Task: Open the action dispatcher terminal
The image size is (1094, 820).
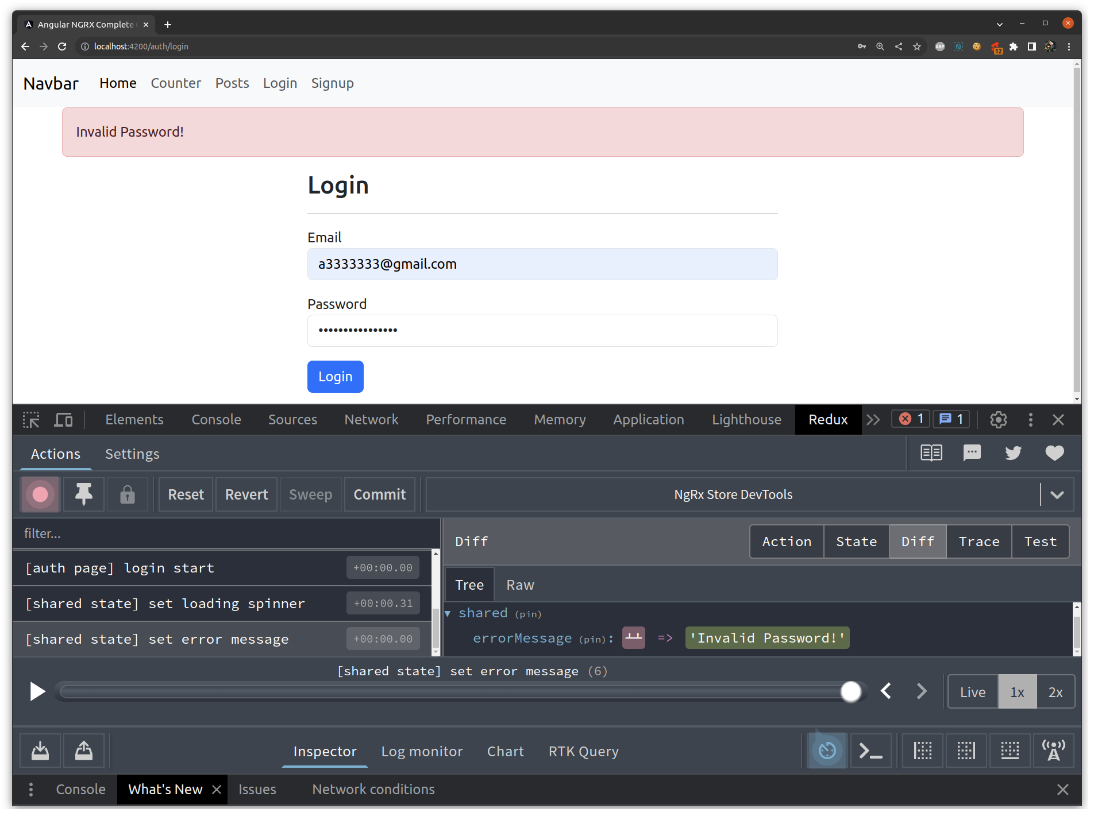Action: coord(870,750)
